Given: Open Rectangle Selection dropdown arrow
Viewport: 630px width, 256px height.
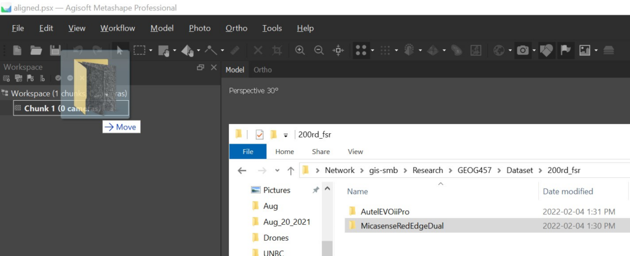Looking at the screenshot, I should 151,50.
